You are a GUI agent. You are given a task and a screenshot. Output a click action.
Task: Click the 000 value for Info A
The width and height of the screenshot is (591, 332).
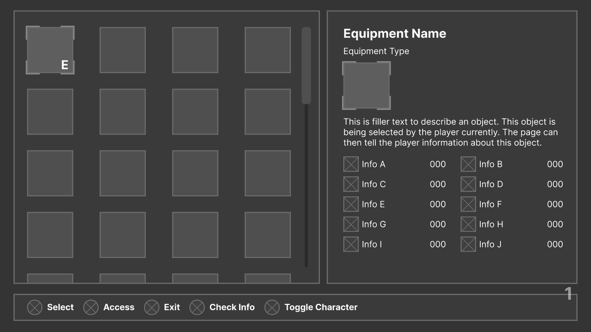438,164
